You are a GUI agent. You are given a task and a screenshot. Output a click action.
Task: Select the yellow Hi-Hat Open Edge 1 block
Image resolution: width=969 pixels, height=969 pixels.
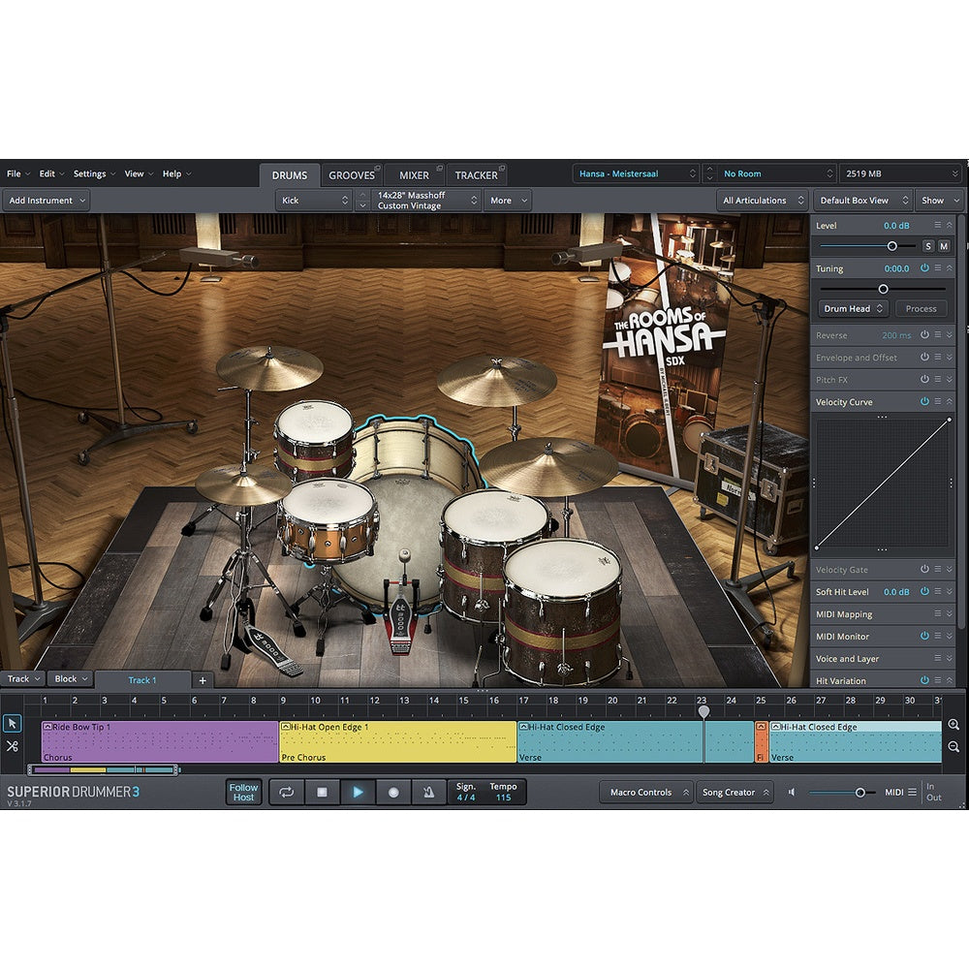point(397,741)
